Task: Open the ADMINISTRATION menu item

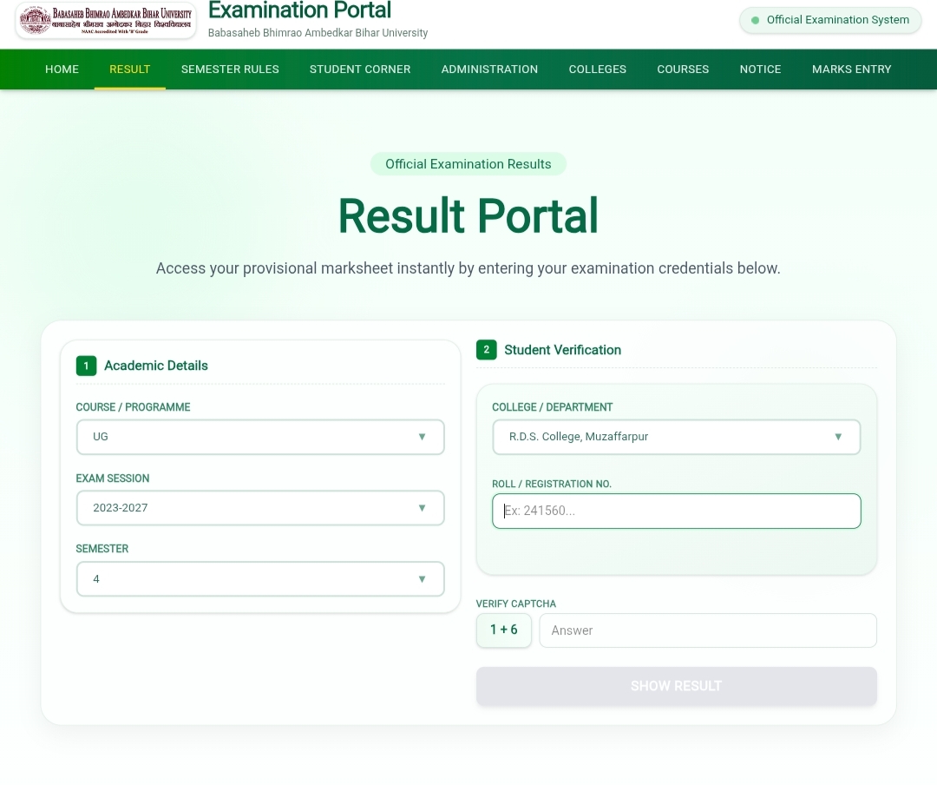Action: pyautogui.click(x=489, y=69)
